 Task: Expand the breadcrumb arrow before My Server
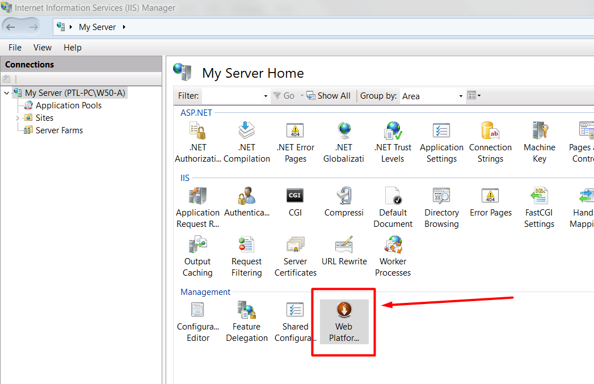coord(71,27)
